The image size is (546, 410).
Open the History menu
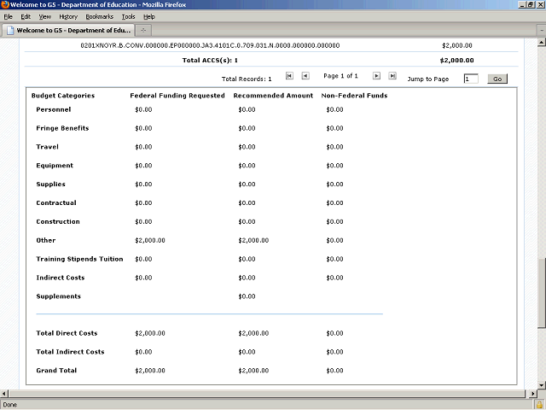pos(68,16)
